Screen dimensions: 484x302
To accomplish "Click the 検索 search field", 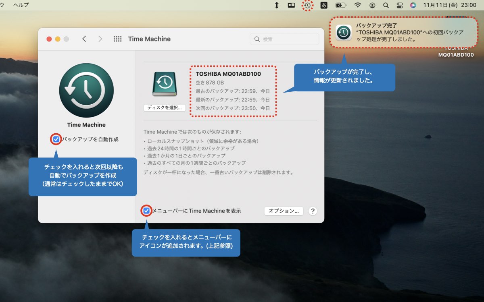I will coord(284,39).
